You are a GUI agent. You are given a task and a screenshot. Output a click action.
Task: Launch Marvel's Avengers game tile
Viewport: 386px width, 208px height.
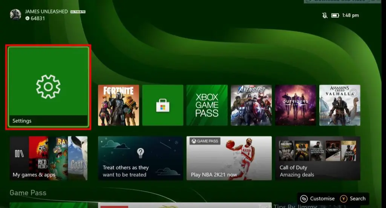251,105
